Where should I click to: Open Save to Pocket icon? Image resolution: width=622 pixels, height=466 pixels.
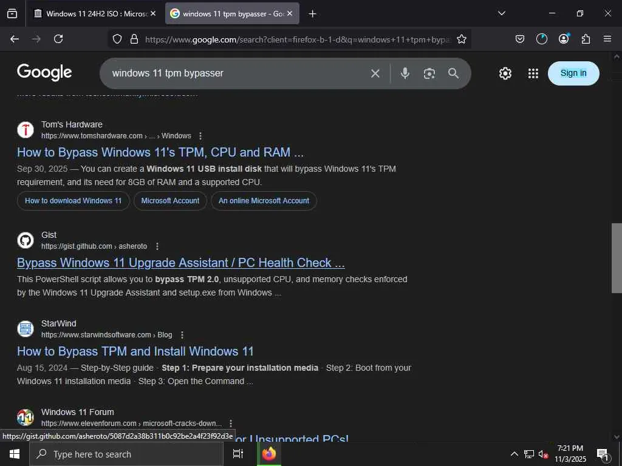[520, 39]
